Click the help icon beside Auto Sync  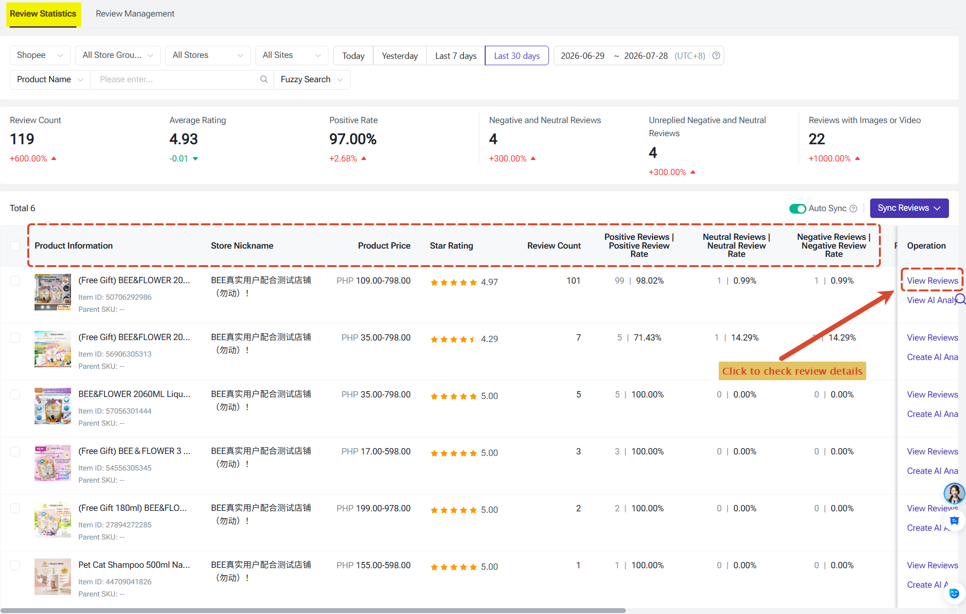[x=853, y=208]
